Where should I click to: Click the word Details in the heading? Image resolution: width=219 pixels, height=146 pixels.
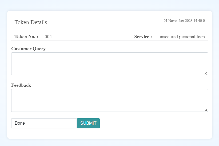[x=38, y=22]
